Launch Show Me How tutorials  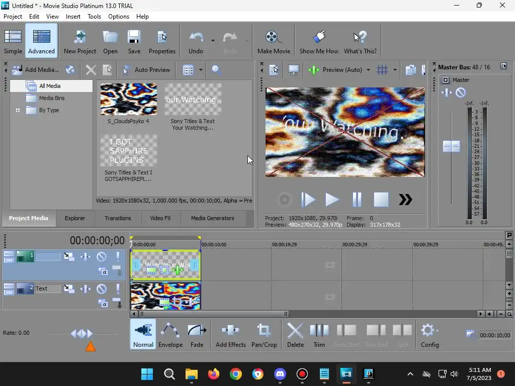319,41
